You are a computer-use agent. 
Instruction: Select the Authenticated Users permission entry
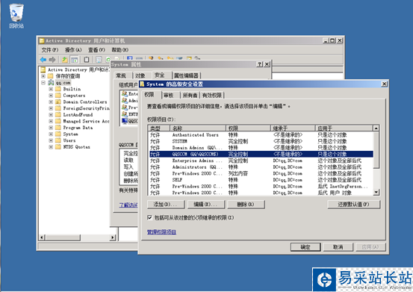[261, 135]
